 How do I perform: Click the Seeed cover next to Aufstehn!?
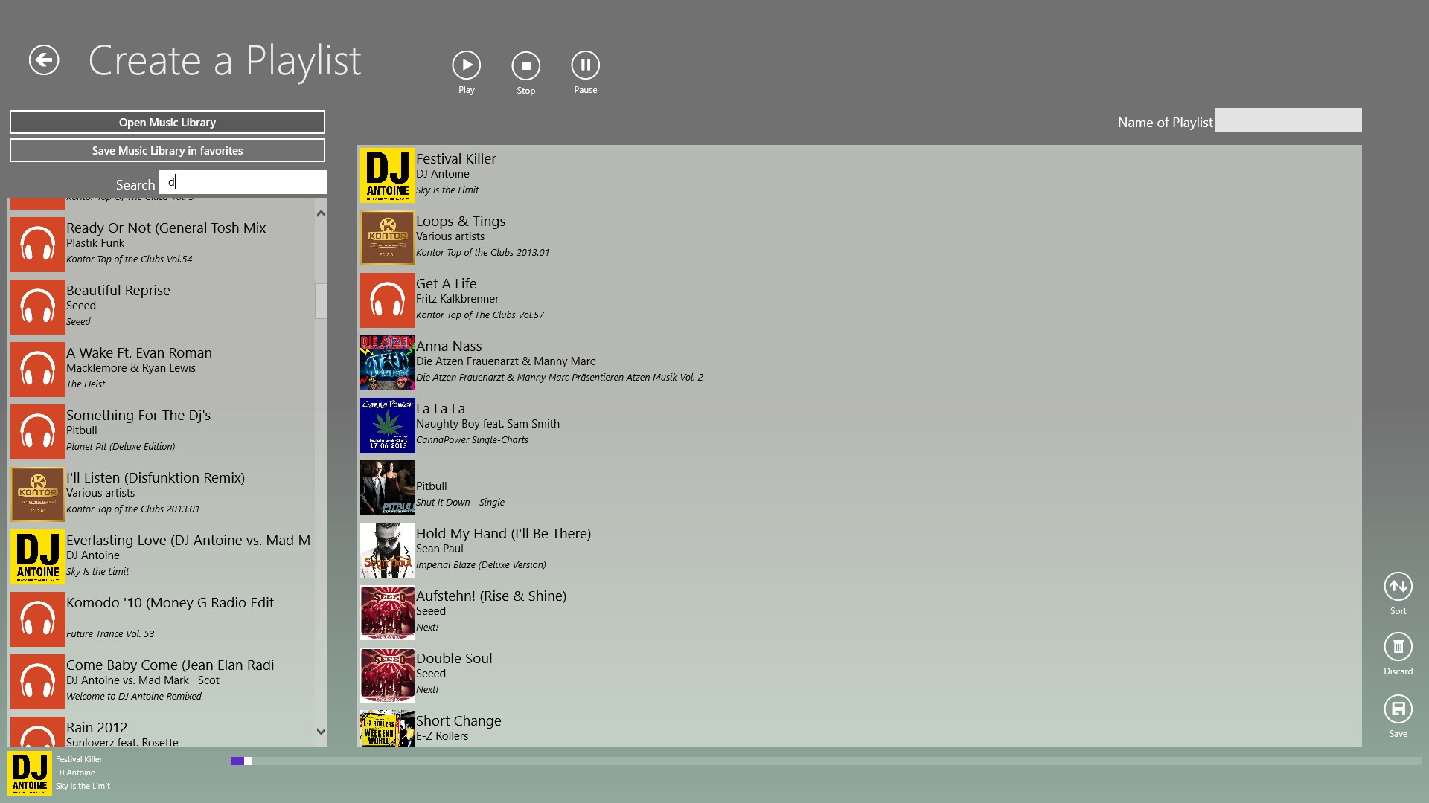click(387, 612)
